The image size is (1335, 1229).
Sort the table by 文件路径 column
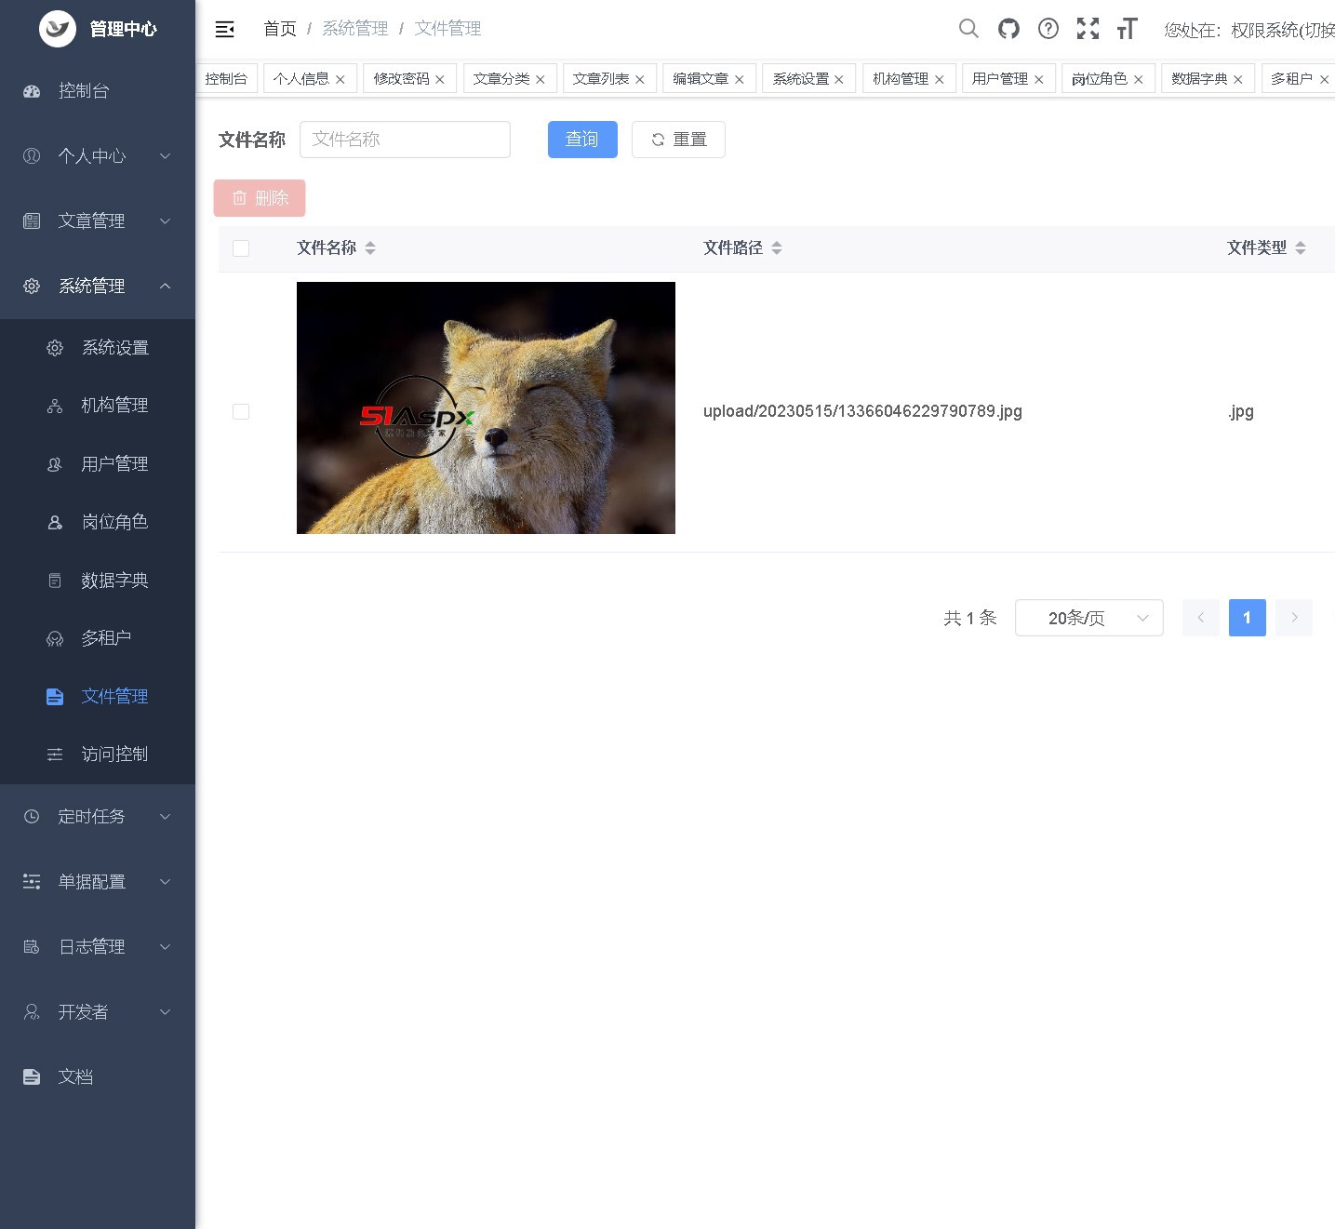point(777,248)
